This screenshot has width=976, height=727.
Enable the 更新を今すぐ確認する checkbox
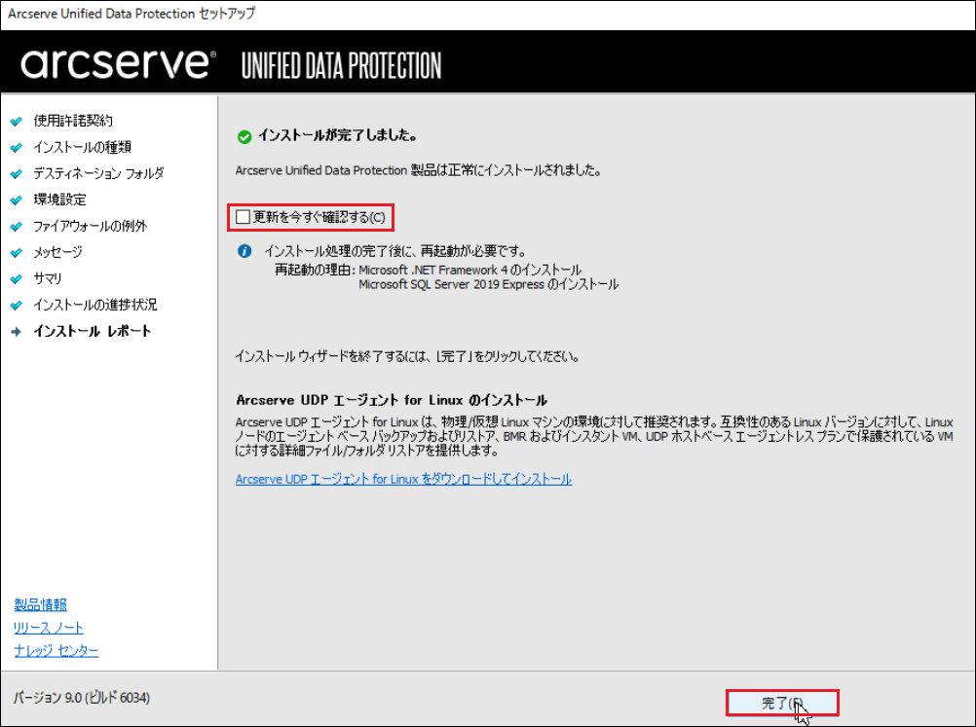pos(243,217)
